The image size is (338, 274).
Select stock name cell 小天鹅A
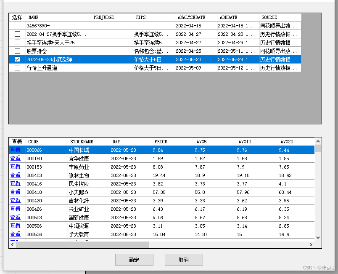89,192
